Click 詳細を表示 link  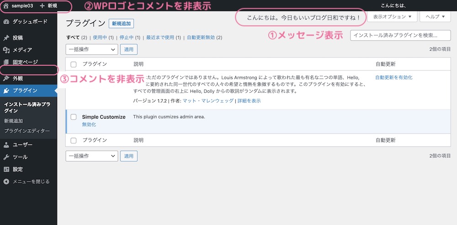[x=249, y=101]
